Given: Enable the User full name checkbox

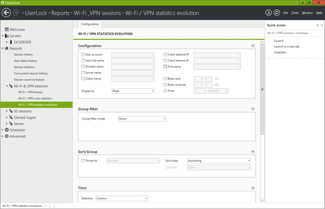Looking at the screenshot, I should 83,60.
